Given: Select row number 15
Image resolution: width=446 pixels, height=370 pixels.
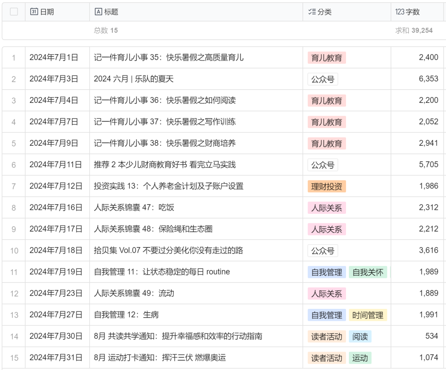Looking at the screenshot, I should pyautogui.click(x=14, y=358).
